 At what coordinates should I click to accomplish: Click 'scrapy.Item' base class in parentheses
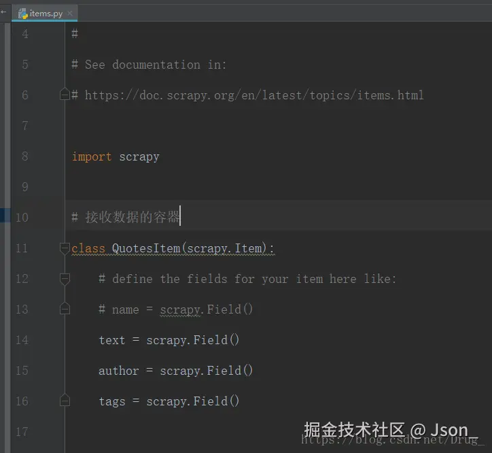click(224, 248)
